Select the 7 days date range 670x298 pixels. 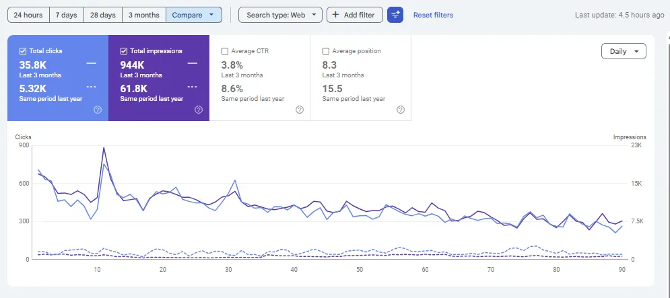point(66,15)
